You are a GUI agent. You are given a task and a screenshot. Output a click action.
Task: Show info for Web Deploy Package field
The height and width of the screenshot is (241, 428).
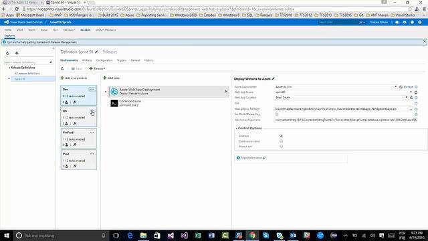(416, 109)
